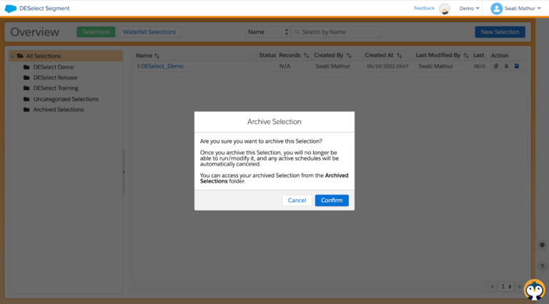The width and height of the screenshot is (549, 304).
Task: Click the Salesforce cloud logo
Action: [11, 9]
